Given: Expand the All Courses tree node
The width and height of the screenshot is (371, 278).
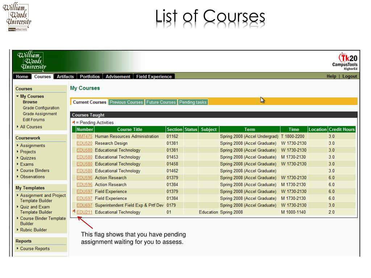Looking at the screenshot, I should click(17, 127).
